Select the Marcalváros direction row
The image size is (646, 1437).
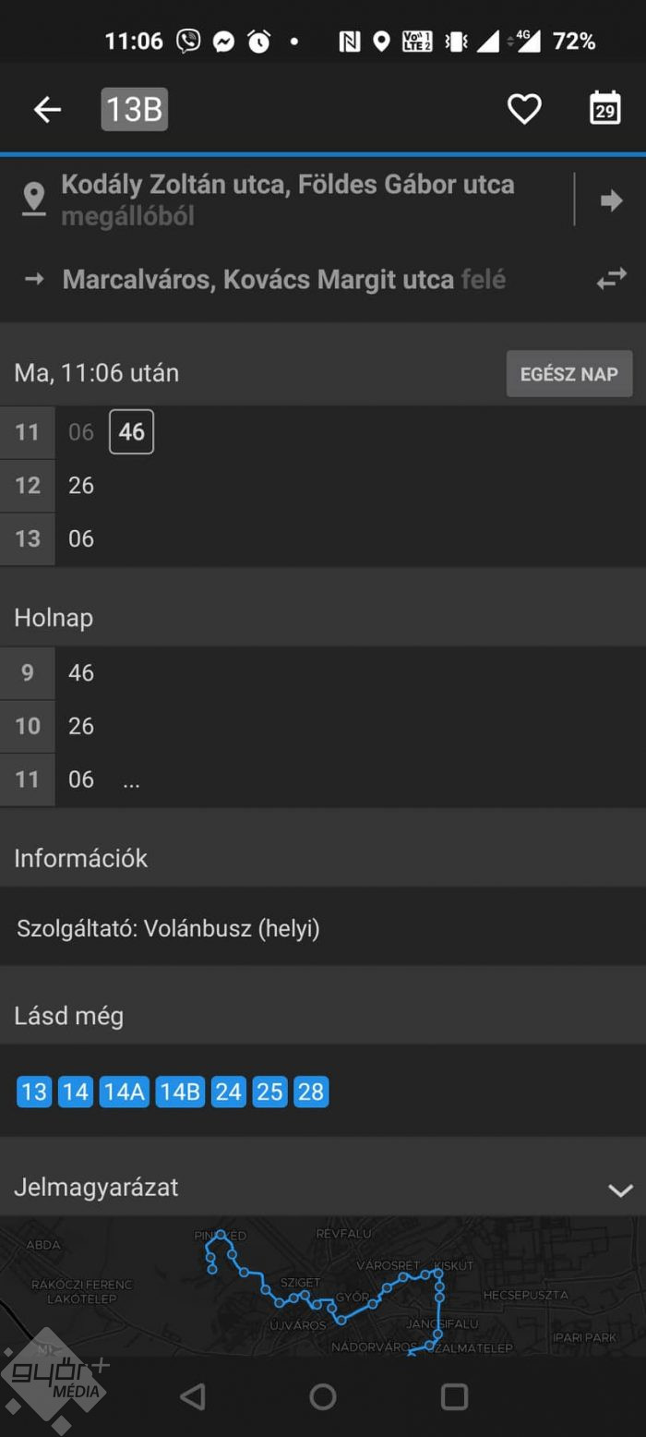[284, 280]
